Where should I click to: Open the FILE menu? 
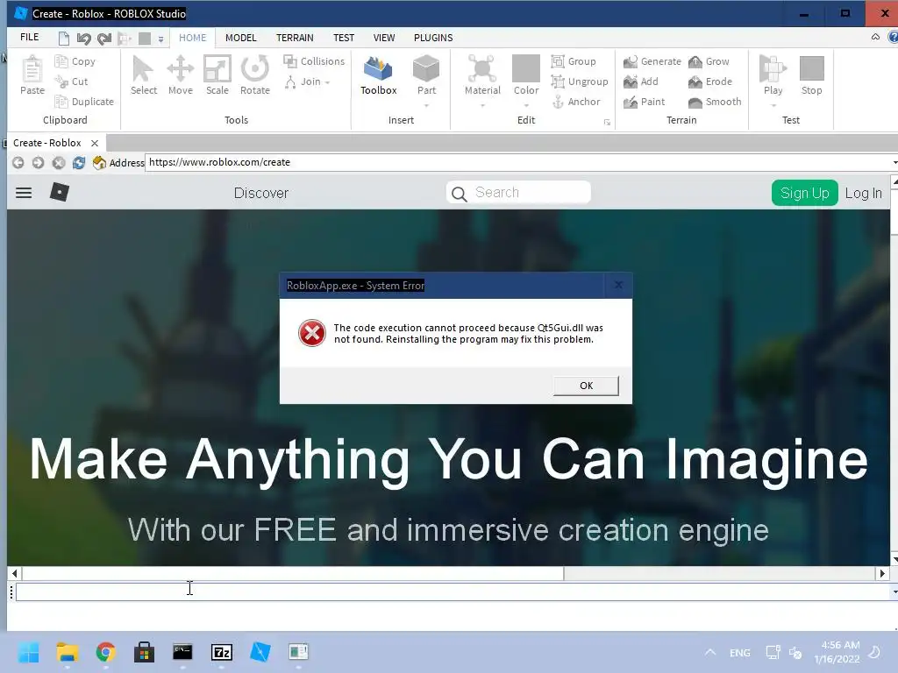pos(29,37)
